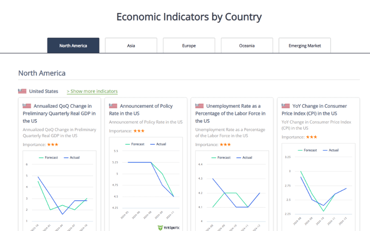This screenshot has width=370, height=231.
Task: Expand Show more indicators for United States
Action: pyautogui.click(x=92, y=91)
